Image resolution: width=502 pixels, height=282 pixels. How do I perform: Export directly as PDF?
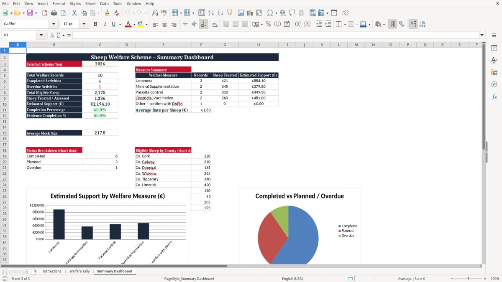45,13
